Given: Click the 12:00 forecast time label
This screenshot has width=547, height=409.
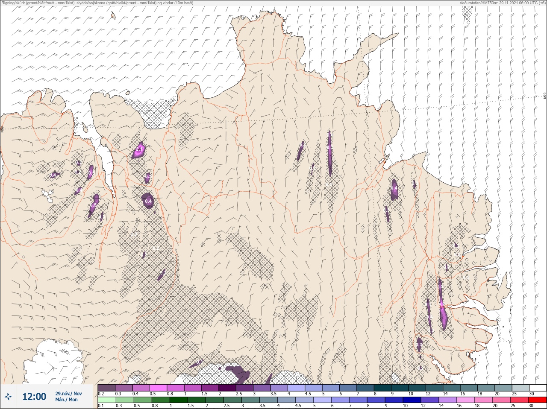Looking at the screenshot, I should coord(34,397).
